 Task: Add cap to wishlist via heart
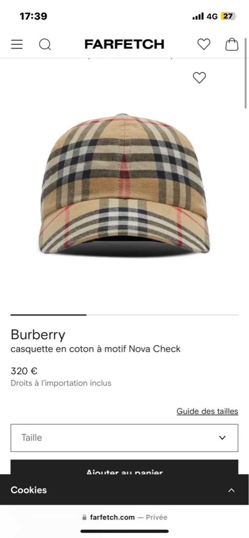pyautogui.click(x=199, y=78)
